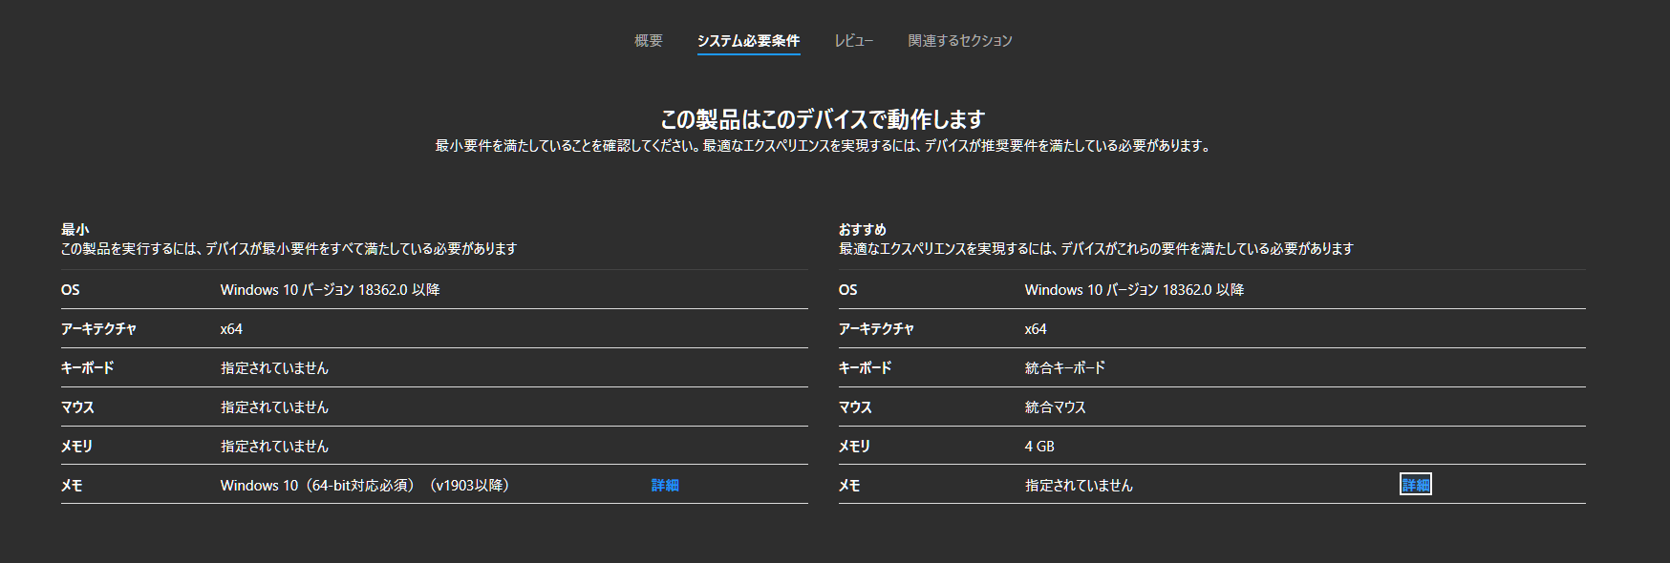Click the 統合キーボード value
This screenshot has height=563, width=1670.
(x=1064, y=367)
